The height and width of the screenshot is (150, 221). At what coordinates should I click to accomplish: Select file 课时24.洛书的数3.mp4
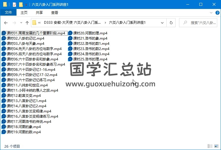(x=89, y=54)
